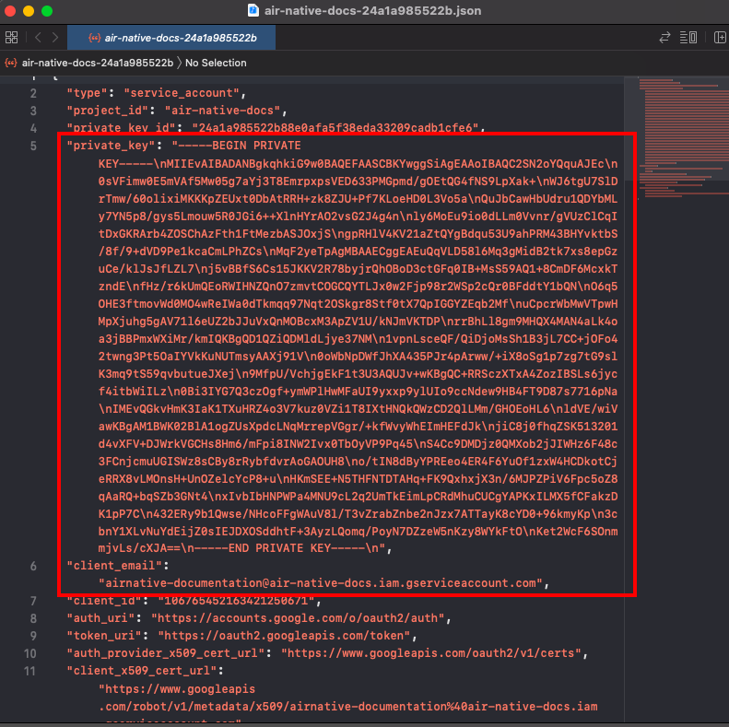Click line number 2 in the gutter

33,93
